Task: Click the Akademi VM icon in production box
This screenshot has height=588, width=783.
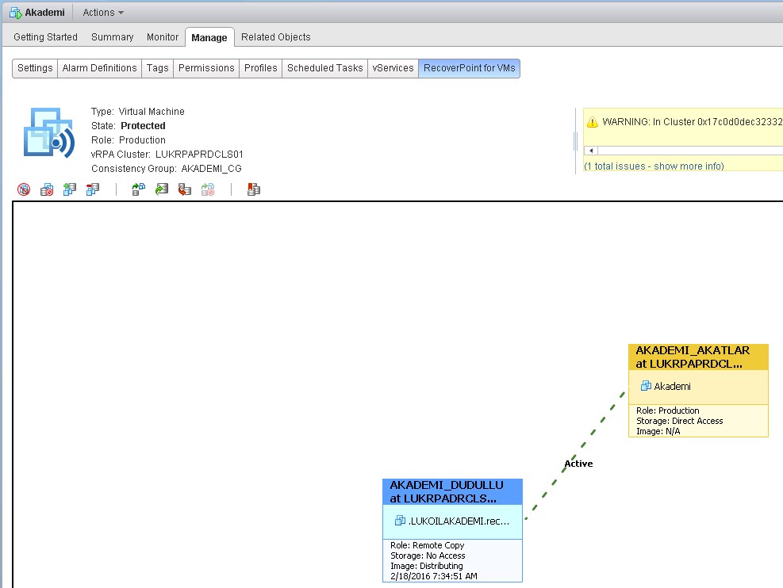Action: click(646, 385)
